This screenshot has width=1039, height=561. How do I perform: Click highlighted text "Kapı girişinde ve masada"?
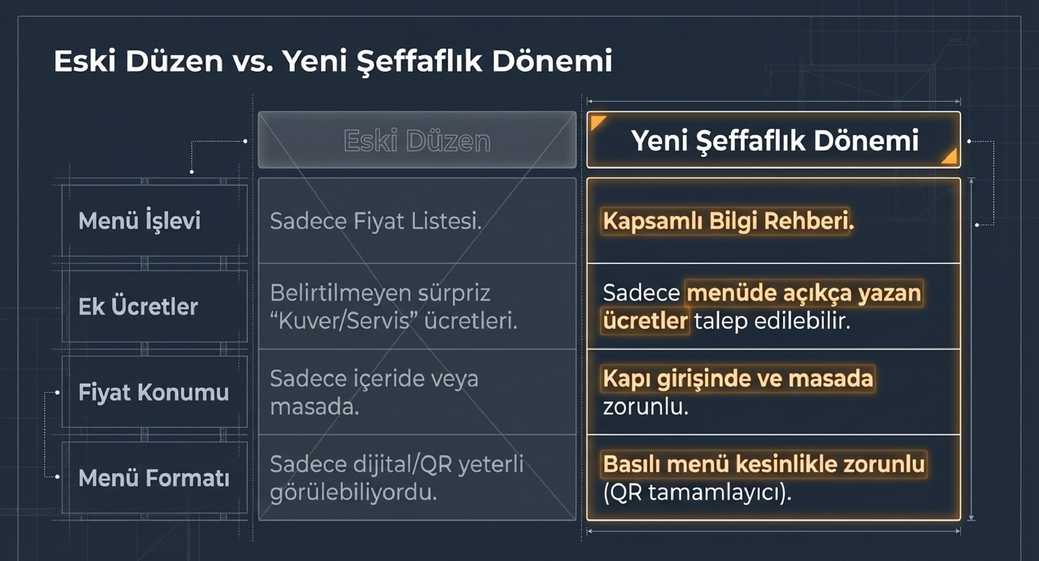click(x=738, y=378)
